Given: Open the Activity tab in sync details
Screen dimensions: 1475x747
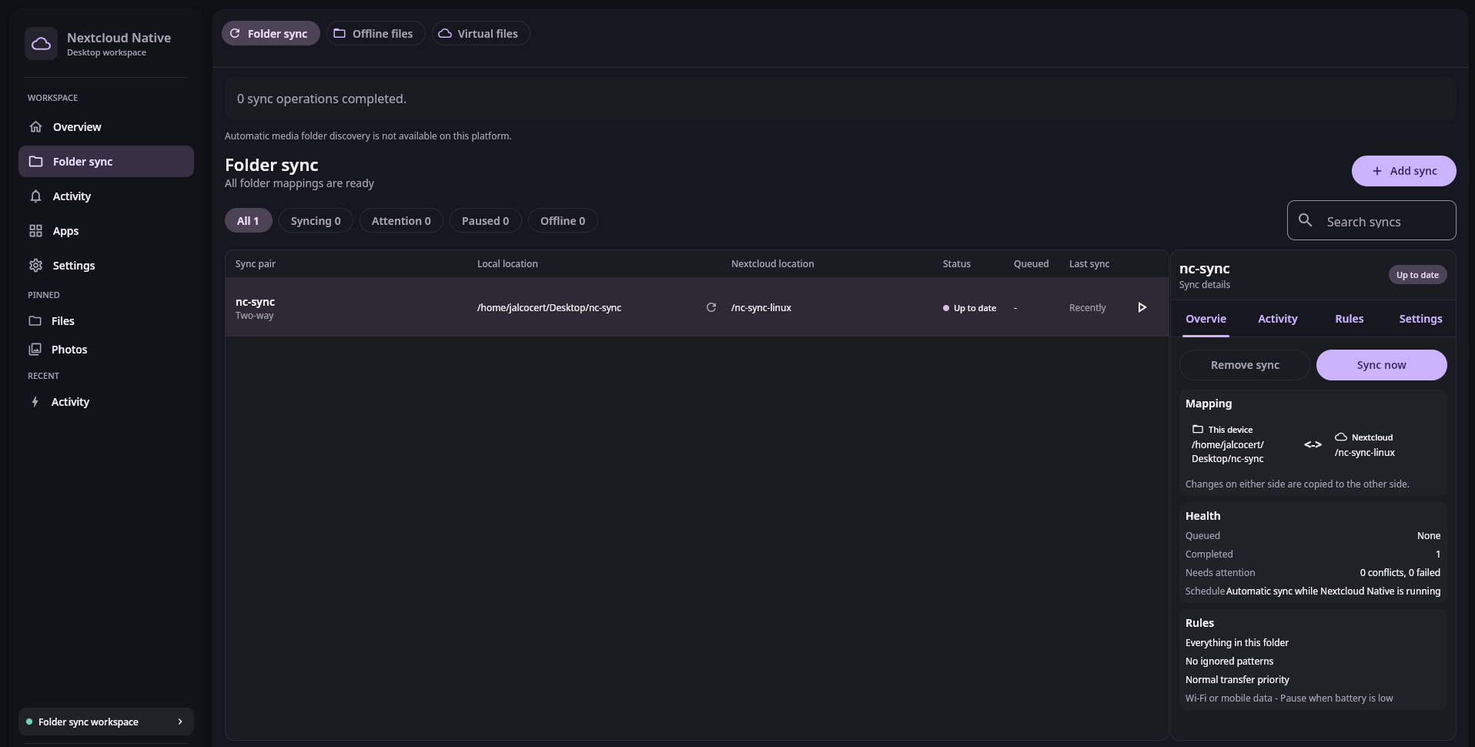Looking at the screenshot, I should coord(1277,319).
